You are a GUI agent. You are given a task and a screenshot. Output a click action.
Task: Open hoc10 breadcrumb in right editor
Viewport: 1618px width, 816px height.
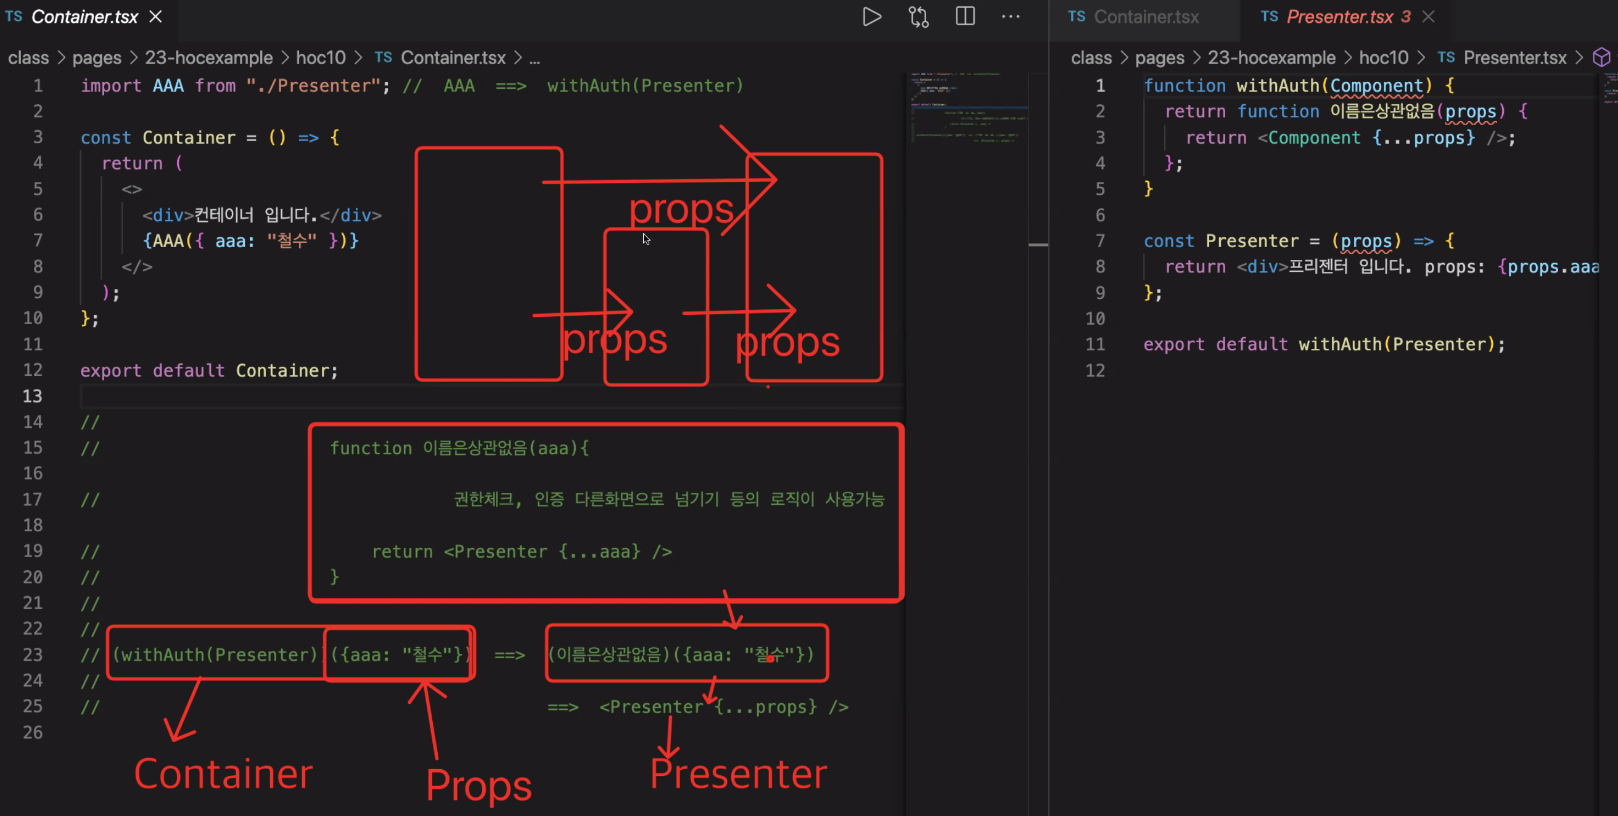click(1383, 58)
